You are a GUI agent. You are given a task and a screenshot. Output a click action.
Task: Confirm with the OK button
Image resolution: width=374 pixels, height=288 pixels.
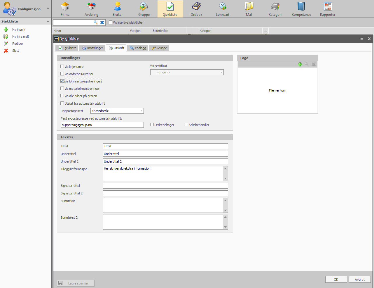click(336, 280)
